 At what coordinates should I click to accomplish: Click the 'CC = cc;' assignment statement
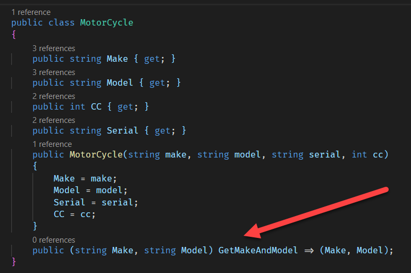pyautogui.click(x=74, y=214)
